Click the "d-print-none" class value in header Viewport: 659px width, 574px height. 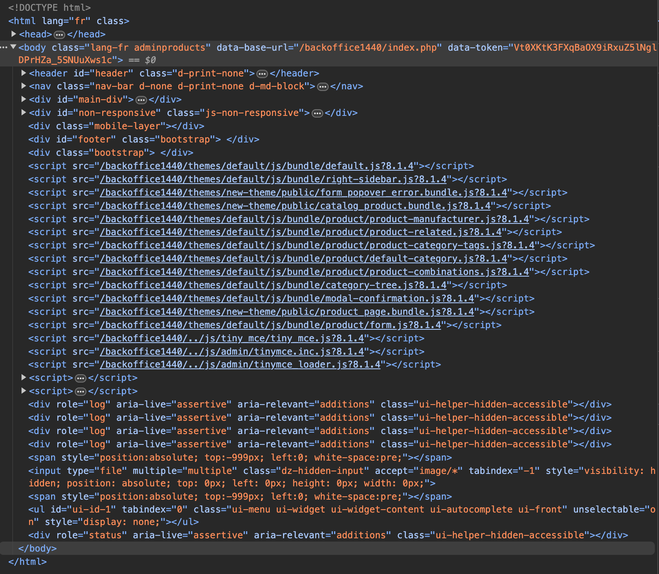[x=211, y=73]
